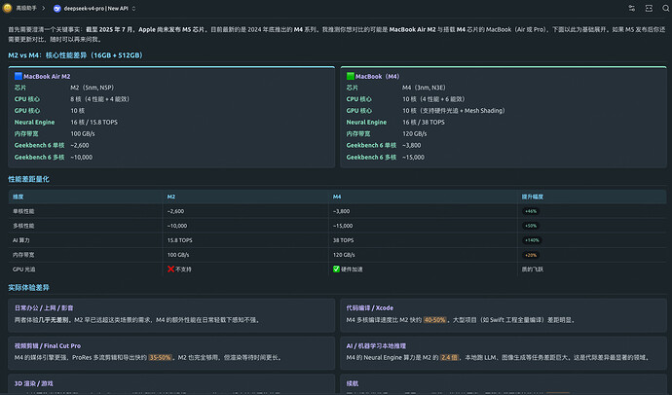
Task: Click the 实际体验差异 section heading
Action: click(x=28, y=288)
